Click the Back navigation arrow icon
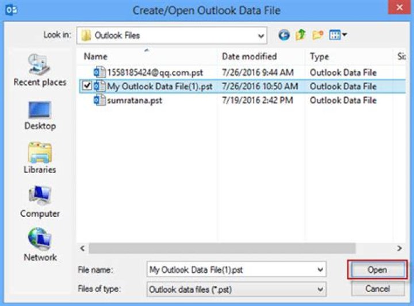This screenshot has width=414, height=306. point(284,36)
